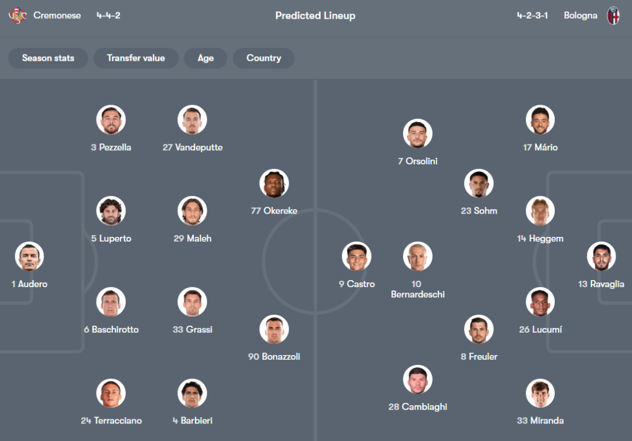The height and width of the screenshot is (441, 632).
Task: Select the Season stats filter
Action: coord(48,58)
